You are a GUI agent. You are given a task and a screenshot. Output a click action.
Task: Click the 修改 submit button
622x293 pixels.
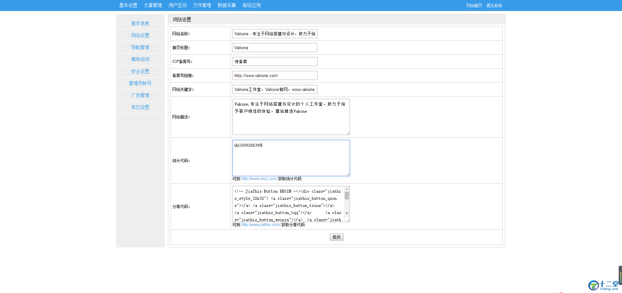(336, 237)
